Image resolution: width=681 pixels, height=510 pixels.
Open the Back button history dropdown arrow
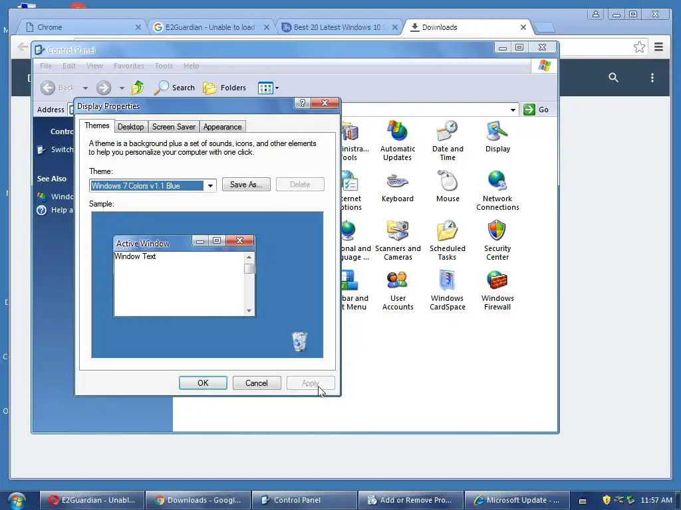[85, 88]
